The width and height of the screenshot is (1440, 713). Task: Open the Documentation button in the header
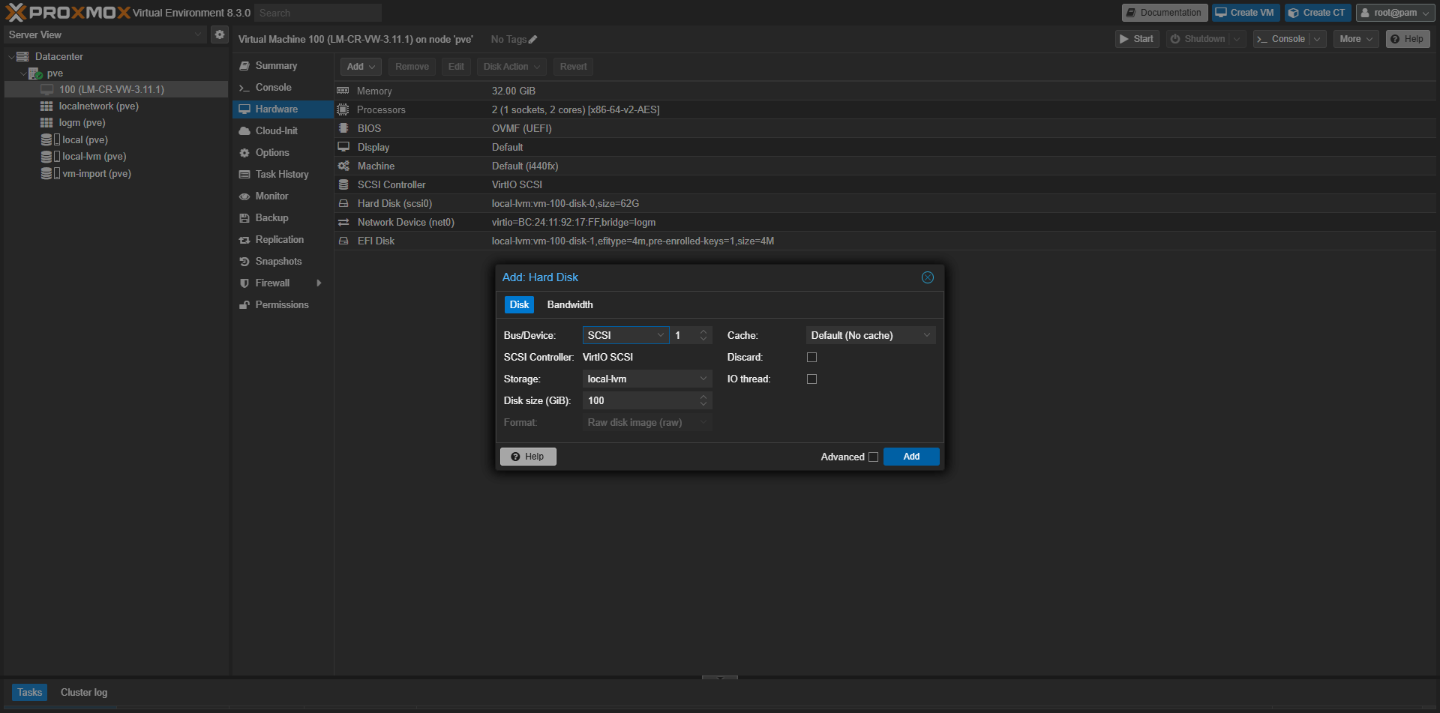pos(1164,13)
